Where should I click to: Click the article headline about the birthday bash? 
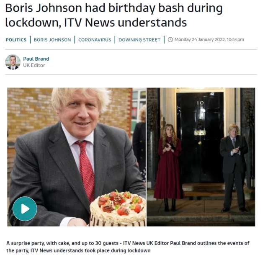(x=114, y=15)
